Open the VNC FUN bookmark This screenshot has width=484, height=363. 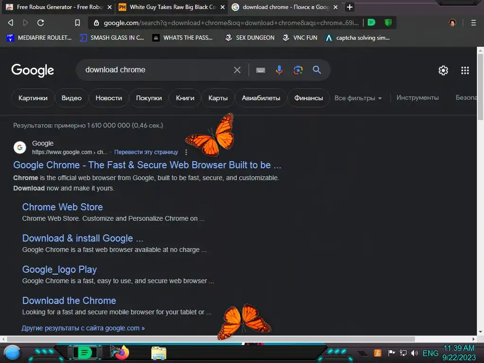[300, 38]
